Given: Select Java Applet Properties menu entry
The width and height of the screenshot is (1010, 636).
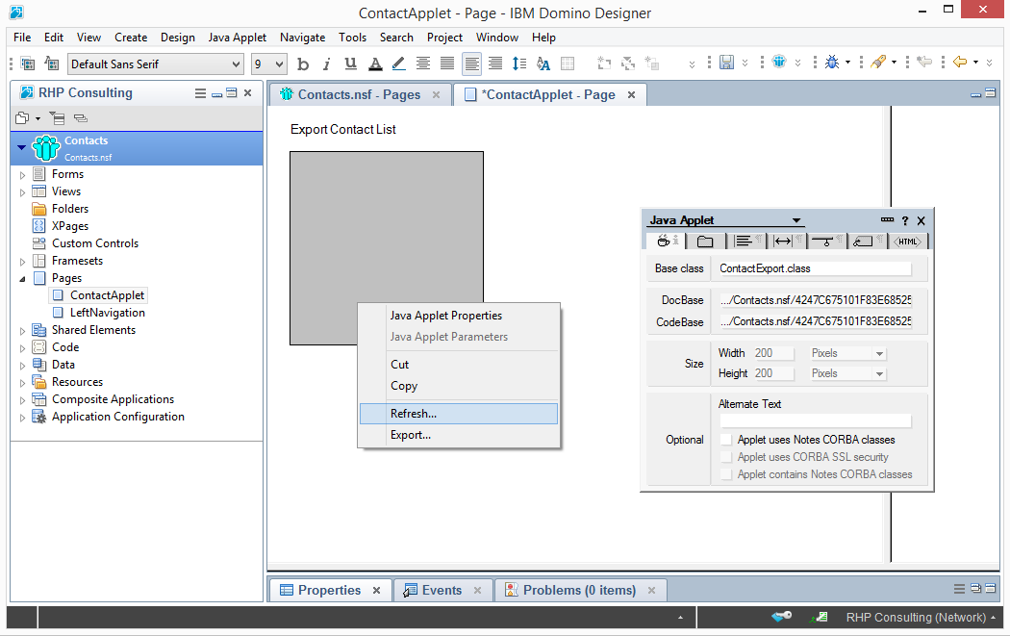Looking at the screenshot, I should pos(445,316).
